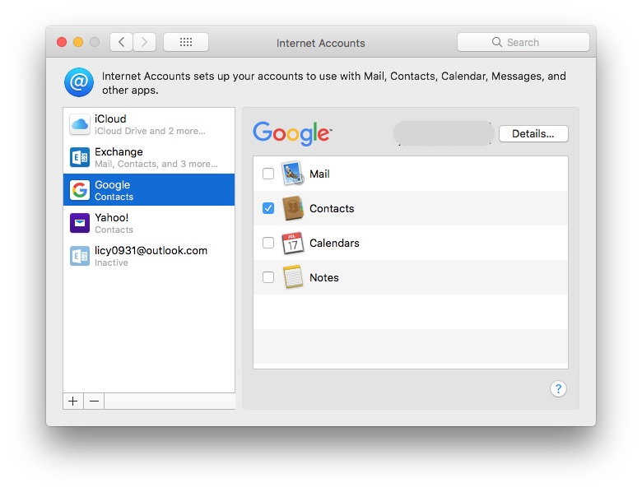Click the 'Inactive' status text
Image resolution: width=642 pixels, height=492 pixels.
(111, 262)
